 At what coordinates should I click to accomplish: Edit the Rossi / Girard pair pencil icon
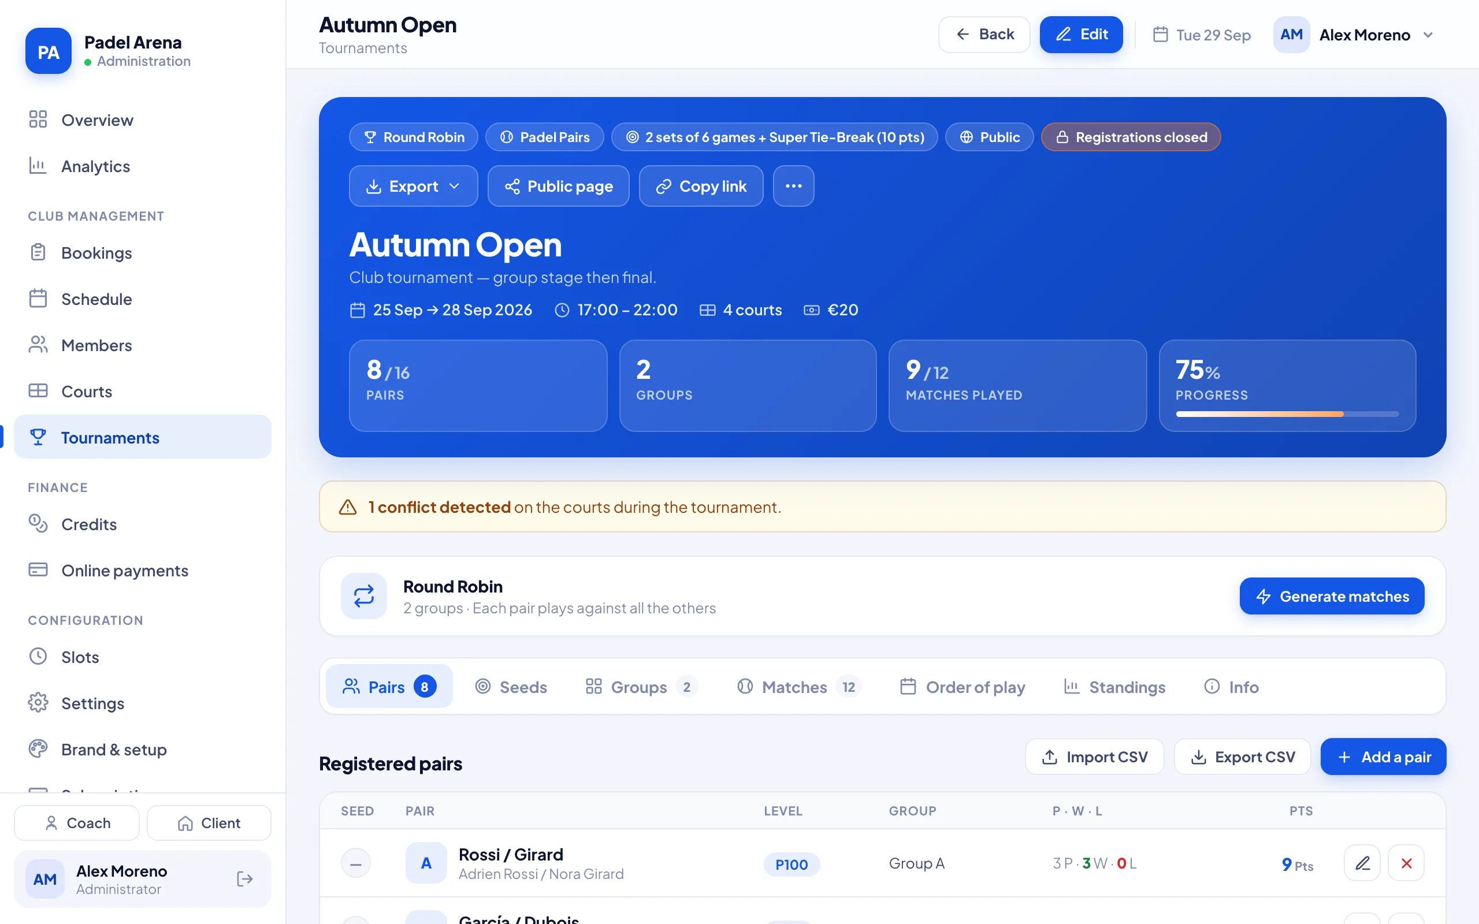[1362, 863]
